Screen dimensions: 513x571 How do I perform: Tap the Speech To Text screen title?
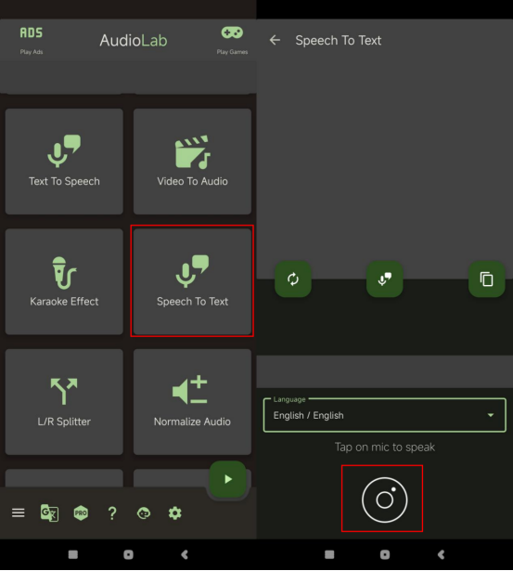pos(339,41)
